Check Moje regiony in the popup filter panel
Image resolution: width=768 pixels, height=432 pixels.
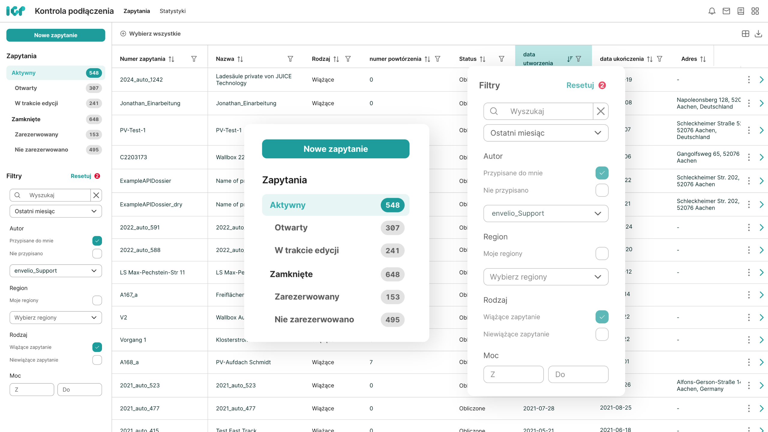[602, 253]
